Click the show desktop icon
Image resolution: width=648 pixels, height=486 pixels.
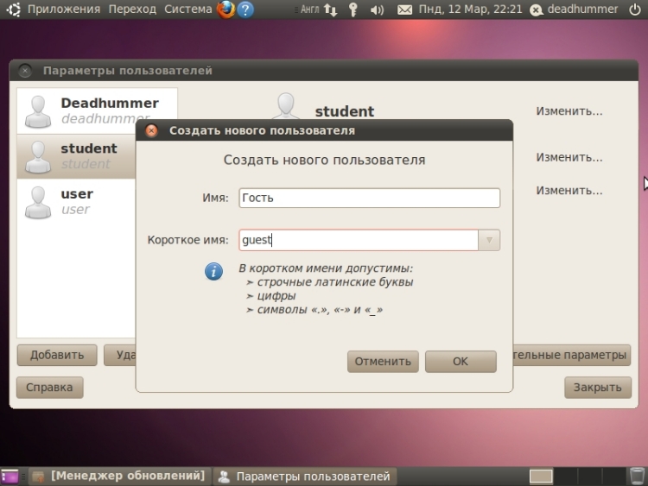tap(9, 476)
